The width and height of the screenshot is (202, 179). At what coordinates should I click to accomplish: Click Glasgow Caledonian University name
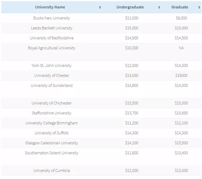click(x=52, y=143)
